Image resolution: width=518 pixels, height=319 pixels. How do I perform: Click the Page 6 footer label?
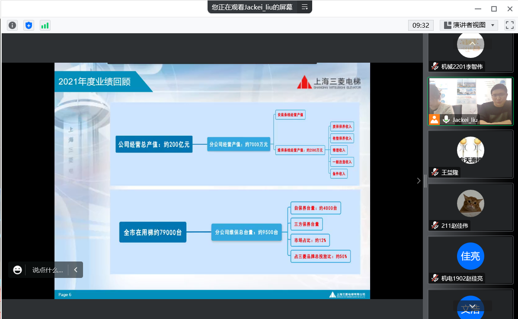coord(65,294)
